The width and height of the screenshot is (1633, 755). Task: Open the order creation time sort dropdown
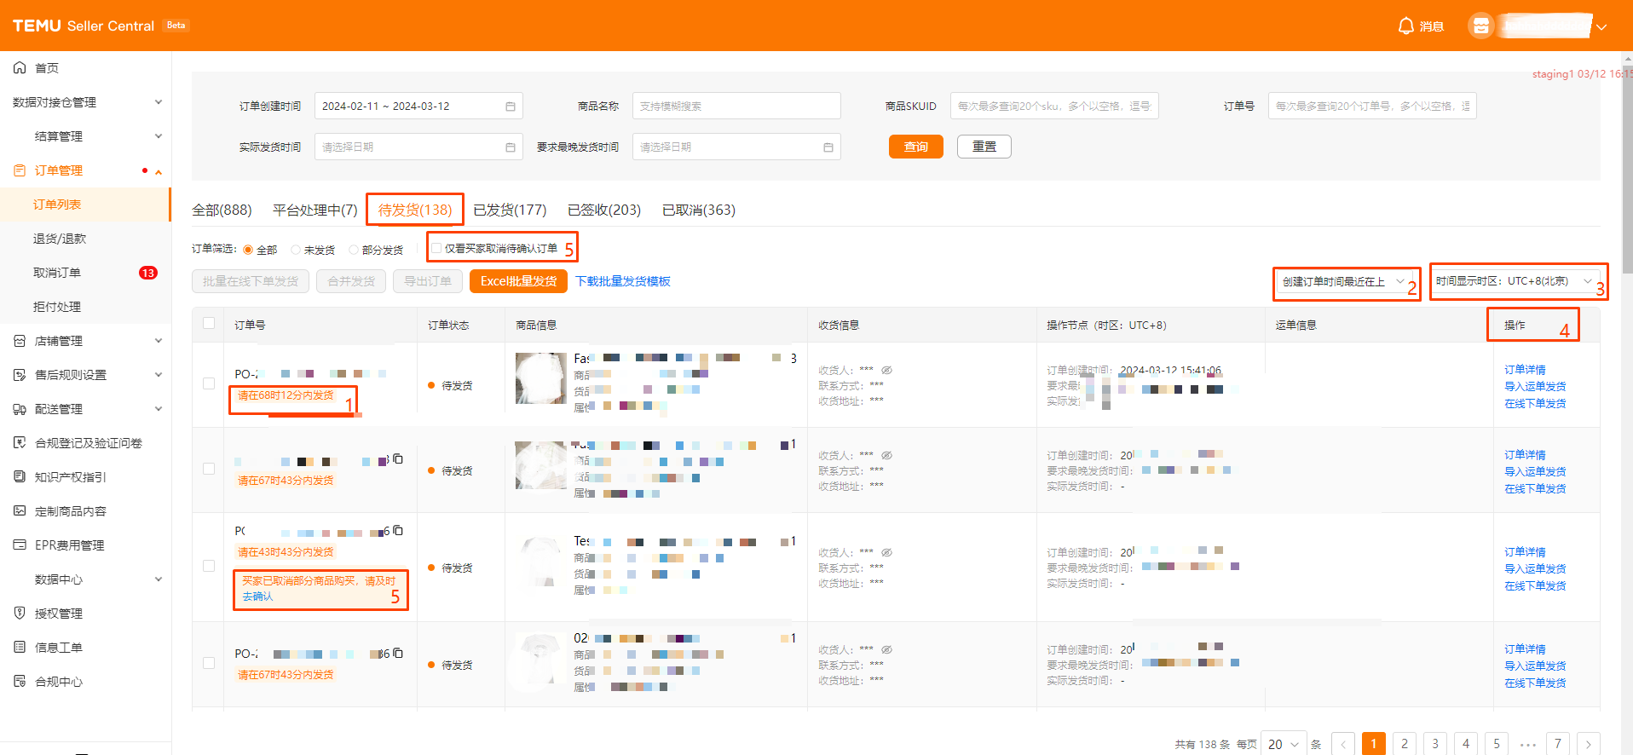pyautogui.click(x=1342, y=282)
